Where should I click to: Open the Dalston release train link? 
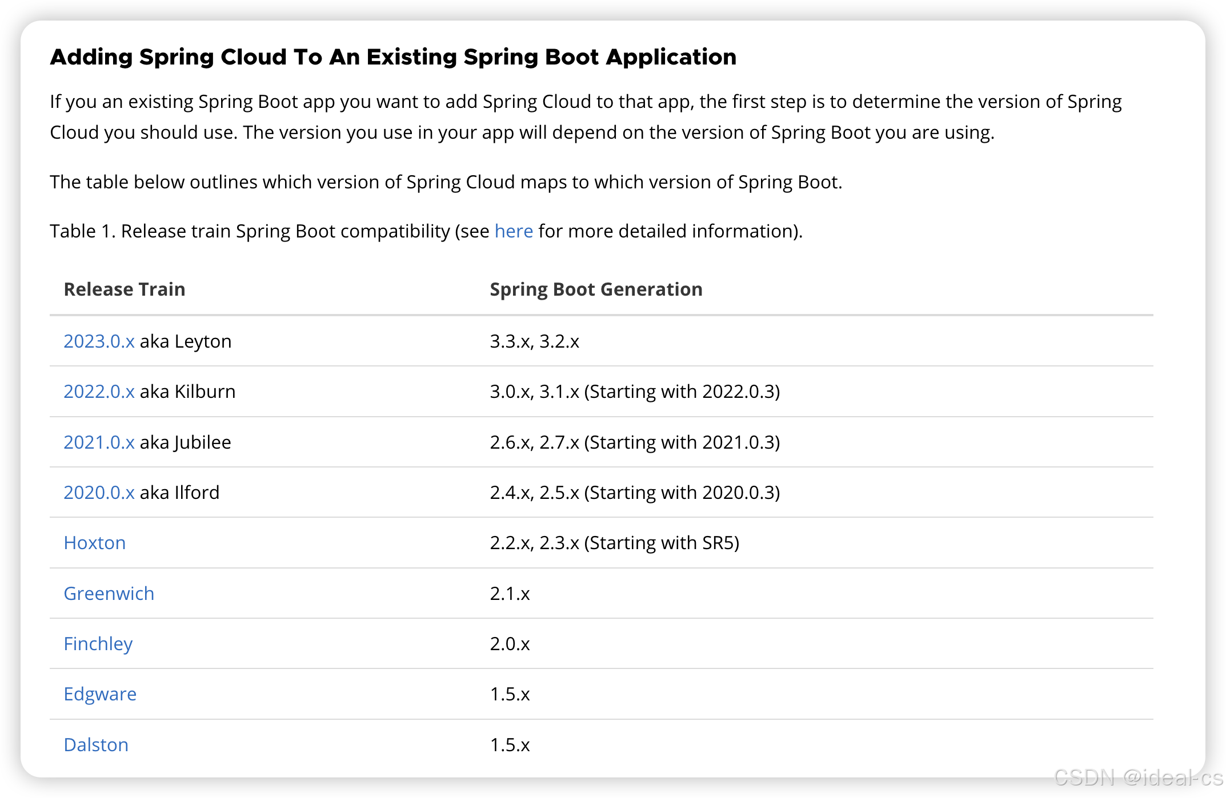pyautogui.click(x=96, y=745)
